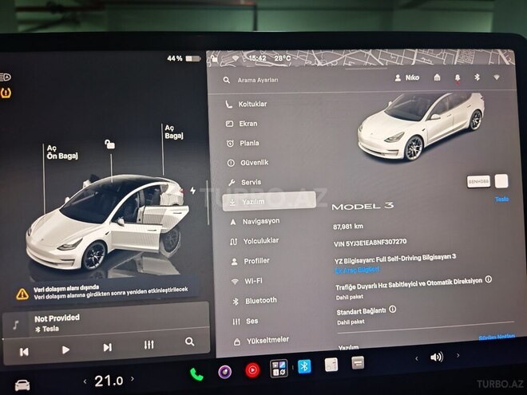Tap the Not Provided media title
Screen dimensions: 527x395
tap(57, 318)
